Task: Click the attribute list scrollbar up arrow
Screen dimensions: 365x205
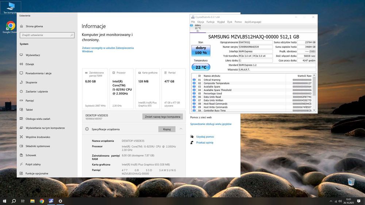Action: (314, 75)
